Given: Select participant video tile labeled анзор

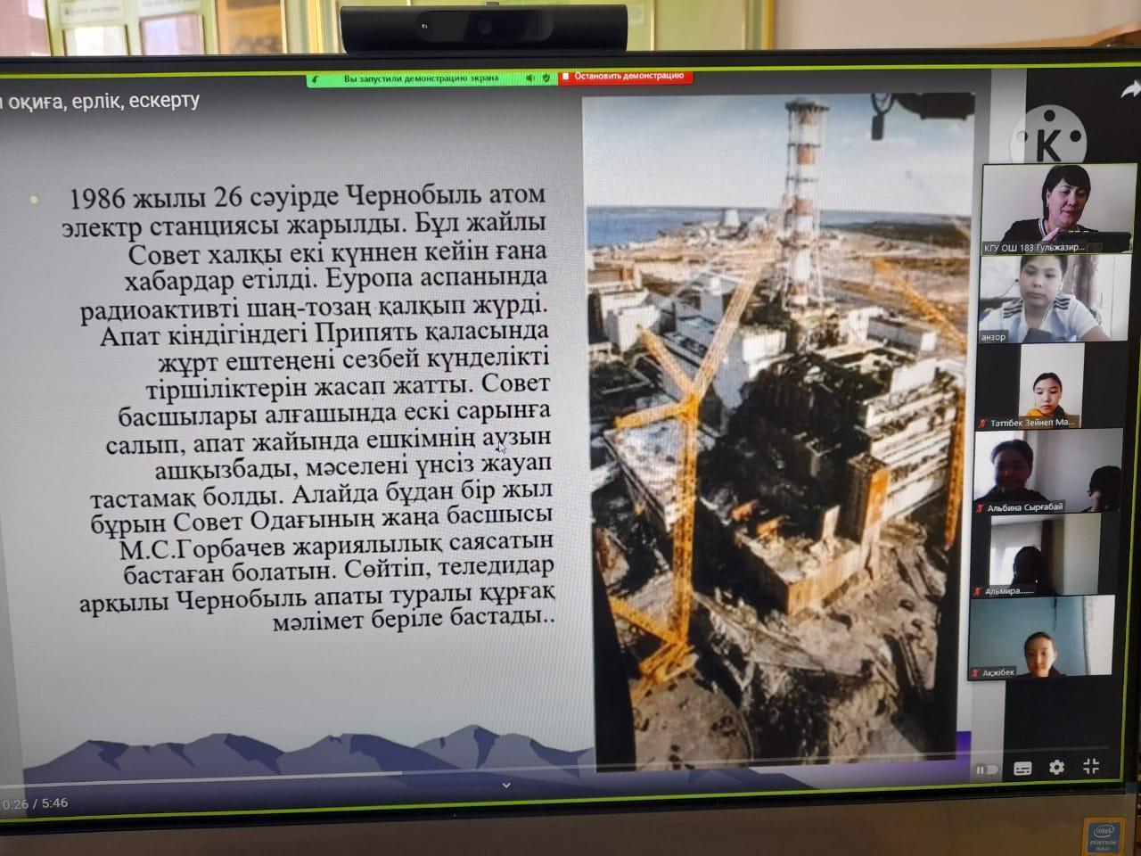Looking at the screenshot, I should pos(1037,300).
